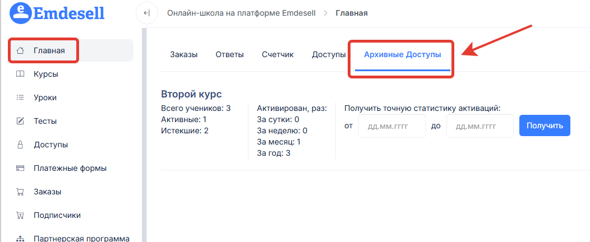Click the list icon beside Уроки
The width and height of the screenshot is (590, 242).
pos(20,97)
